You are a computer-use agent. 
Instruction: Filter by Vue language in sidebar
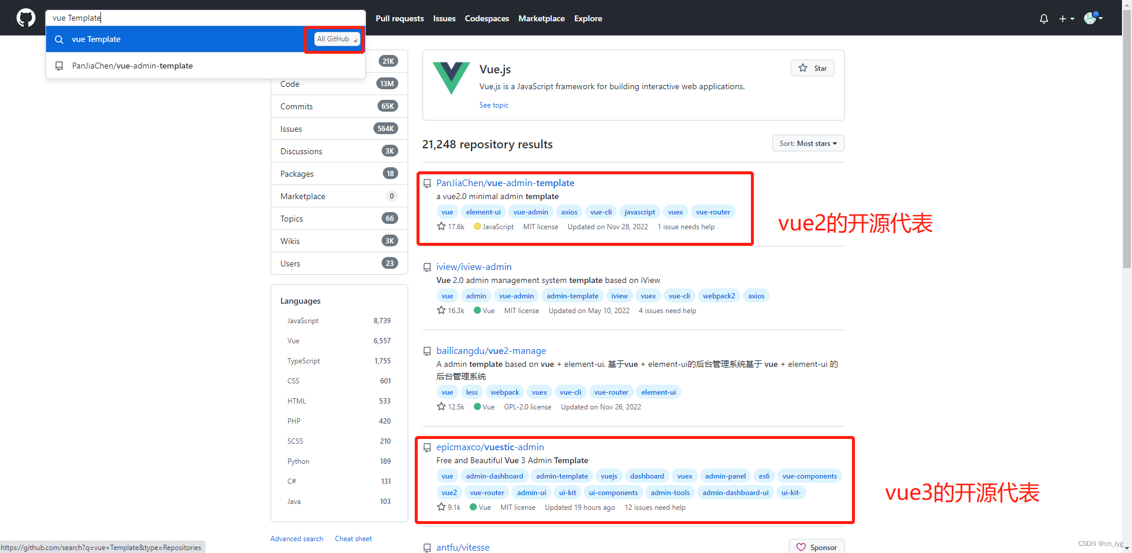[339, 341]
